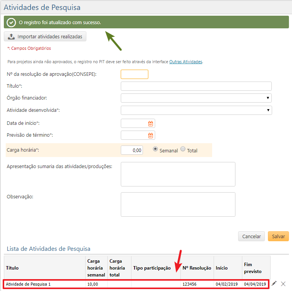Image resolution: width=292 pixels, height=291 pixels.
Task: Focus the Observação text area
Action: 178,204
